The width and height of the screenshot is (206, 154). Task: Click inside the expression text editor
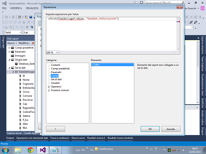click(111, 34)
